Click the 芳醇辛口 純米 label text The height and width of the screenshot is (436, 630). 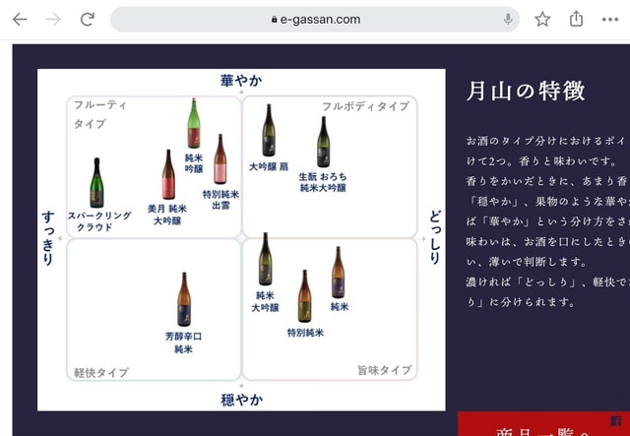tap(183, 343)
